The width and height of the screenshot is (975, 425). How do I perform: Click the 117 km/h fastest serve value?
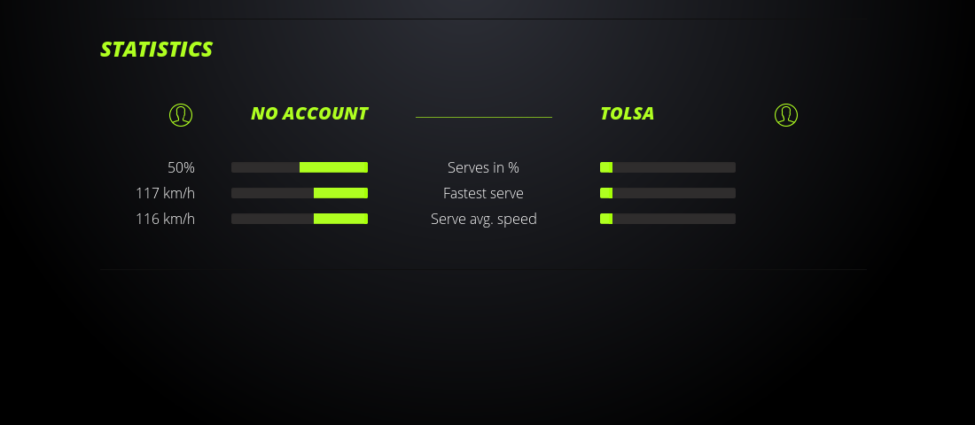(x=165, y=193)
